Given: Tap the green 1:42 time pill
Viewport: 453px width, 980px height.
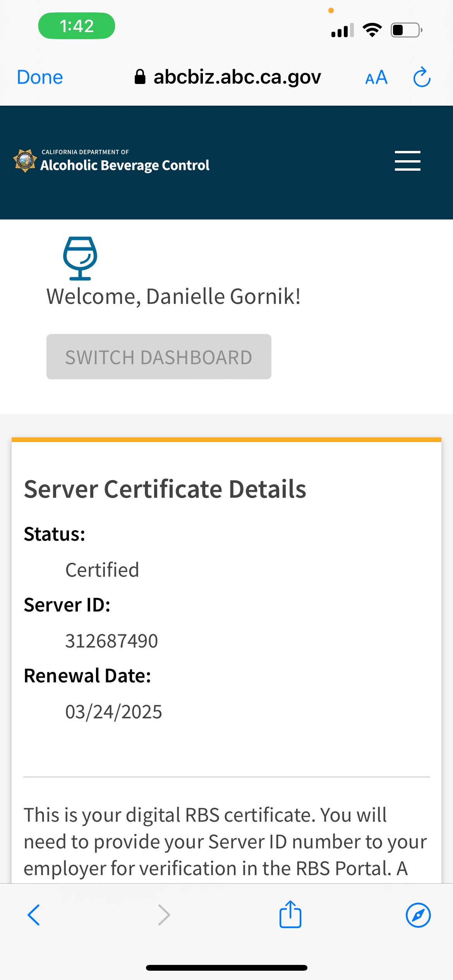Looking at the screenshot, I should pos(77,26).
